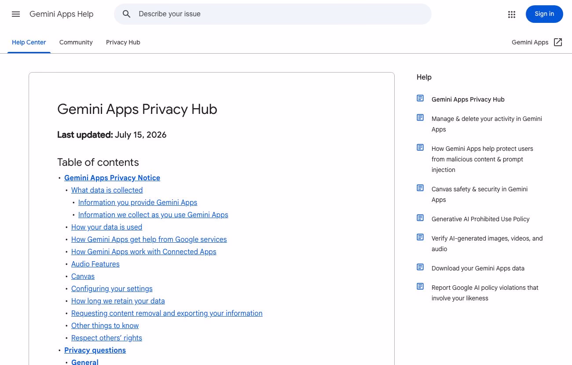Open the Google apps grid
Image resolution: width=572 pixels, height=365 pixels.
point(512,14)
